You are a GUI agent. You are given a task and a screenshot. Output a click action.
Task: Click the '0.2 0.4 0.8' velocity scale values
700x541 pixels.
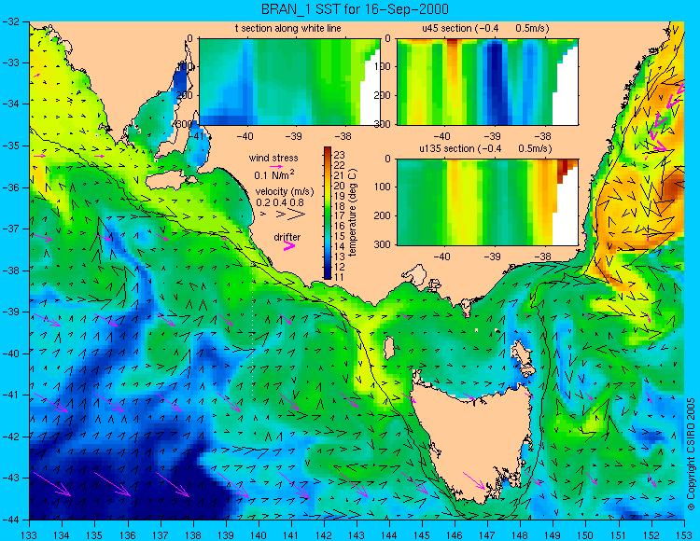(x=280, y=202)
